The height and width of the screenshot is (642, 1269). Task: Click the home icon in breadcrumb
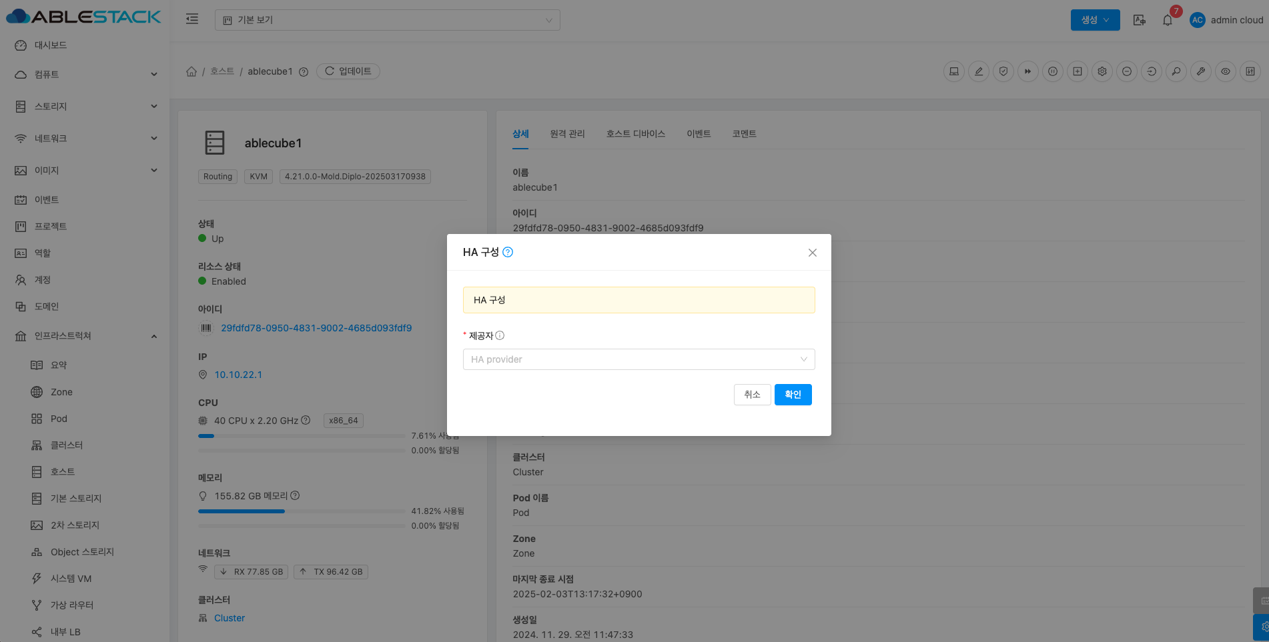(191, 71)
